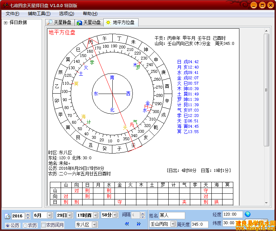Click the scrollbar up arrow
This screenshot has width=276, height=231.
pos(266,31)
